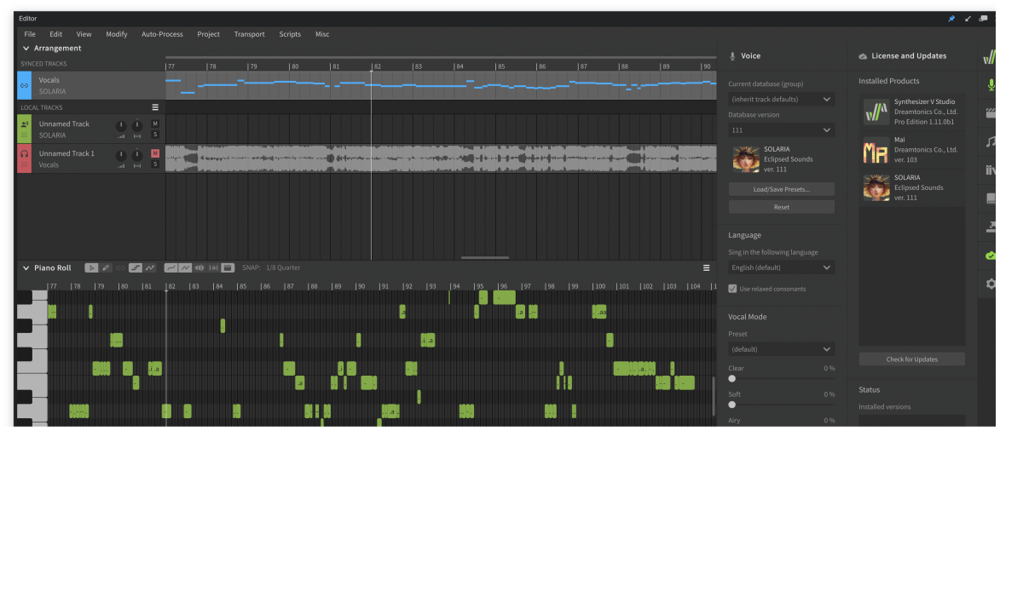
Task: Click the Reset button in Voice panel
Action: (782, 207)
